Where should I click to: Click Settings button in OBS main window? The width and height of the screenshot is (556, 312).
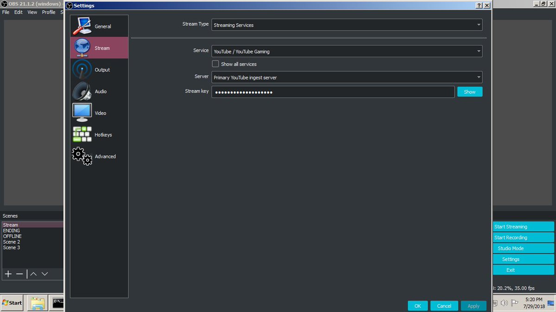(524, 259)
